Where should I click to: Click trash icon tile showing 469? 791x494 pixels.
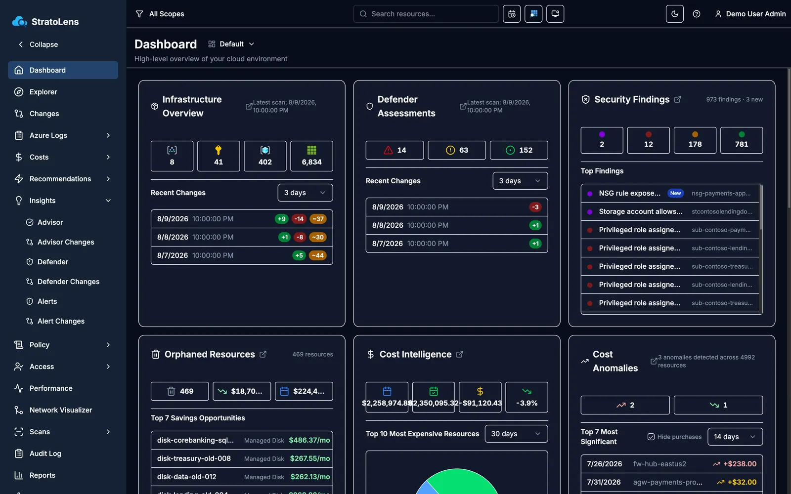coord(179,391)
